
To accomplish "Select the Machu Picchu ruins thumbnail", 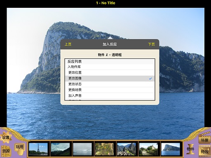I will tap(127, 149).
